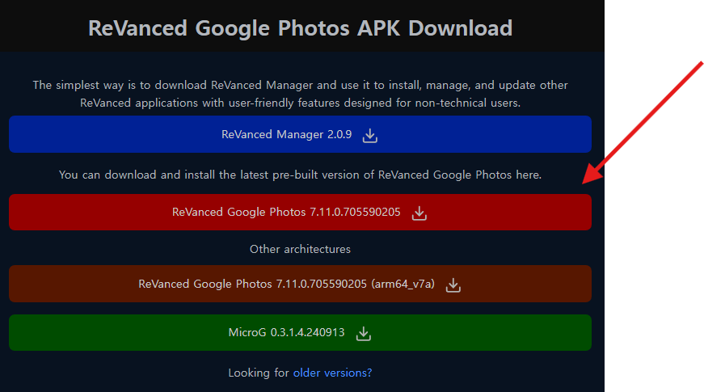
Task: Open the older versions link
Action: (x=332, y=373)
